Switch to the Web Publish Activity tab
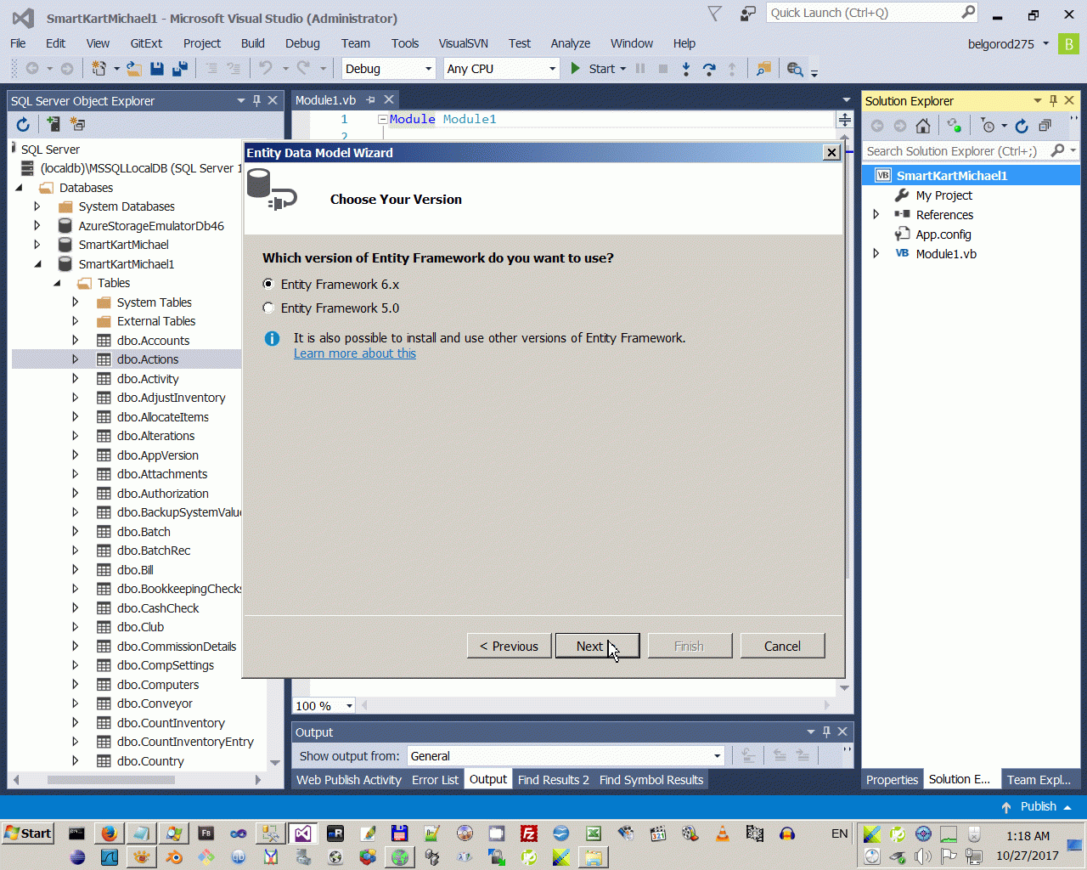 tap(349, 780)
